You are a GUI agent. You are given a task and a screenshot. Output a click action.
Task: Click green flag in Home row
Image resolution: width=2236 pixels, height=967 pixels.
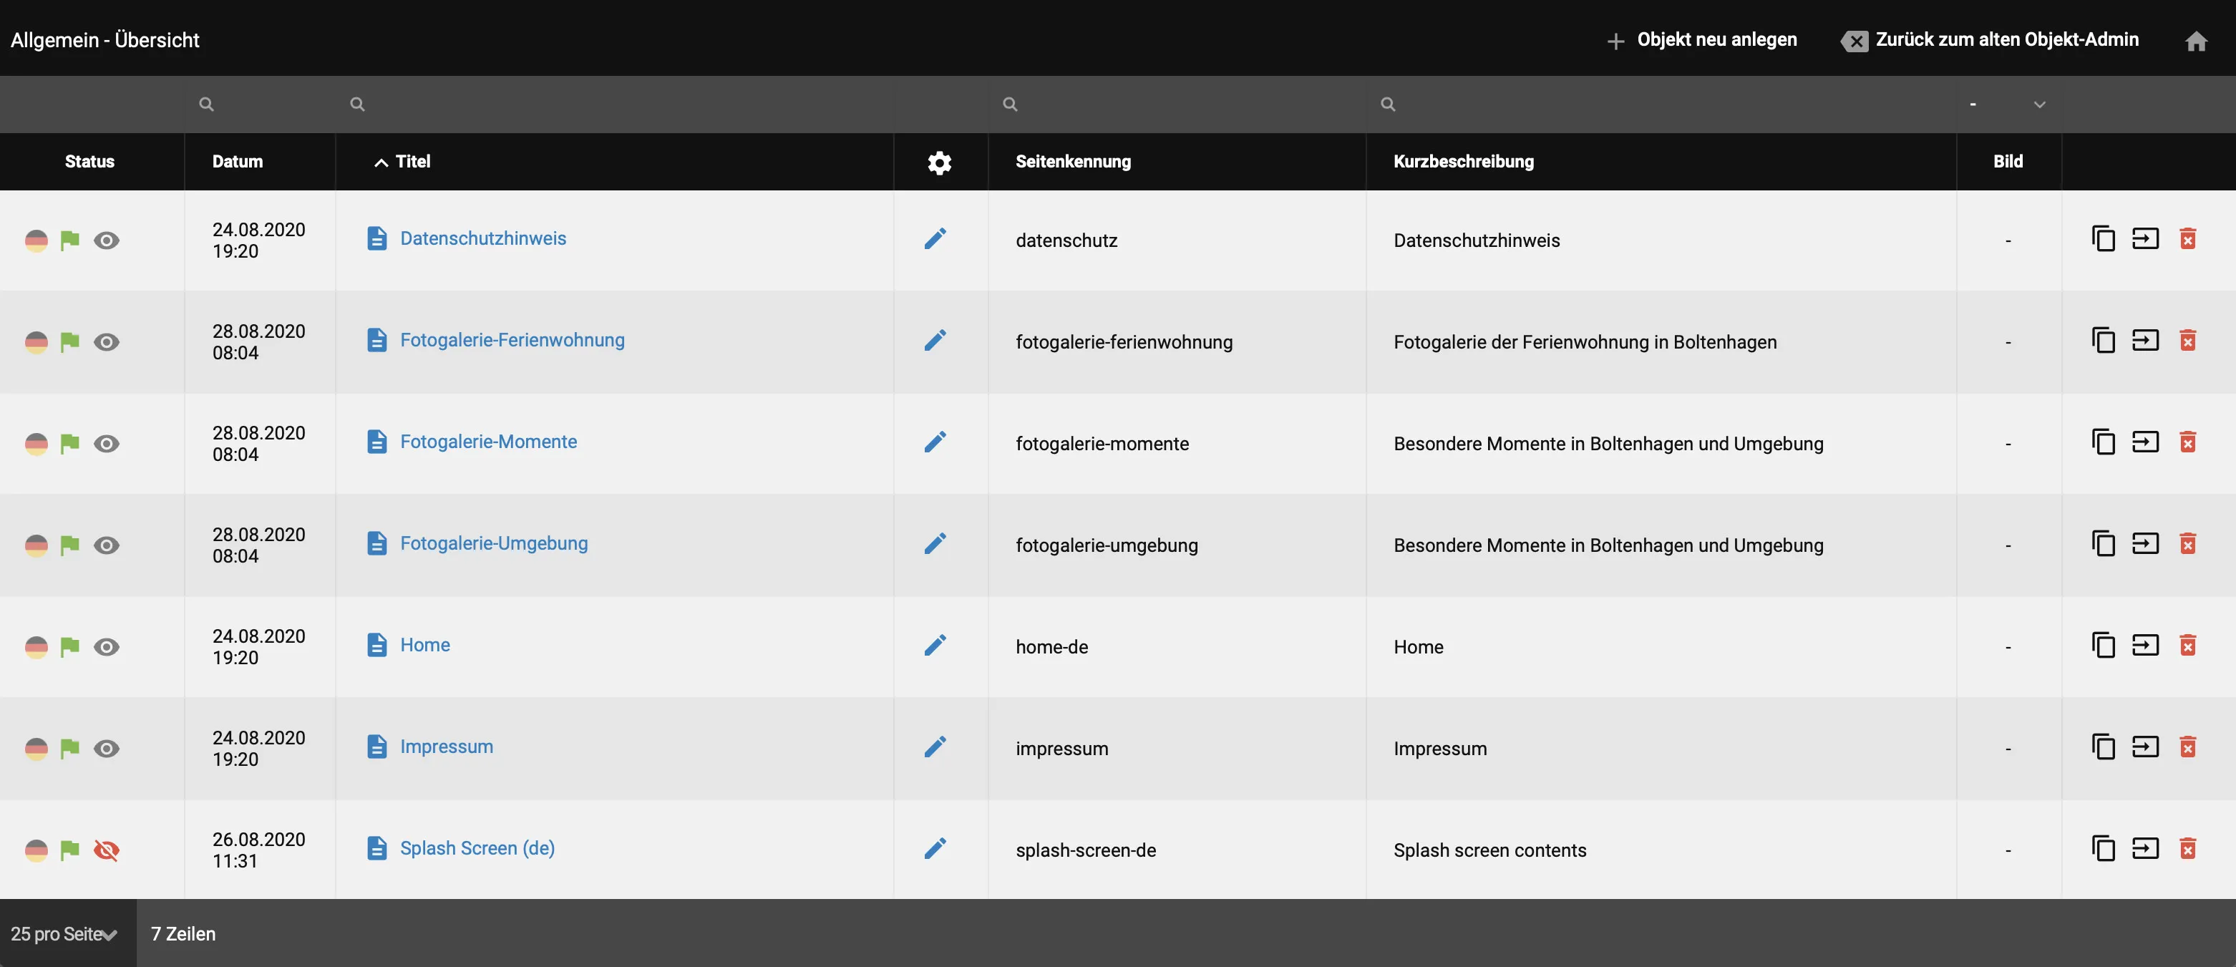click(69, 646)
